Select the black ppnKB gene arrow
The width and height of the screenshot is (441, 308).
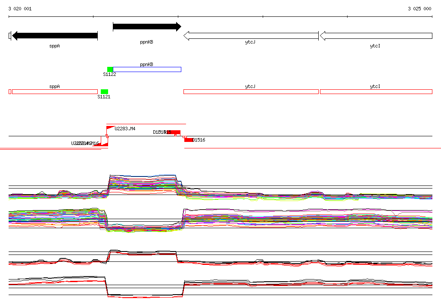click(147, 26)
